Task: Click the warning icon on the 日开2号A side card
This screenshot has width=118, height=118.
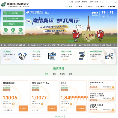Action: click(x=113, y=110)
